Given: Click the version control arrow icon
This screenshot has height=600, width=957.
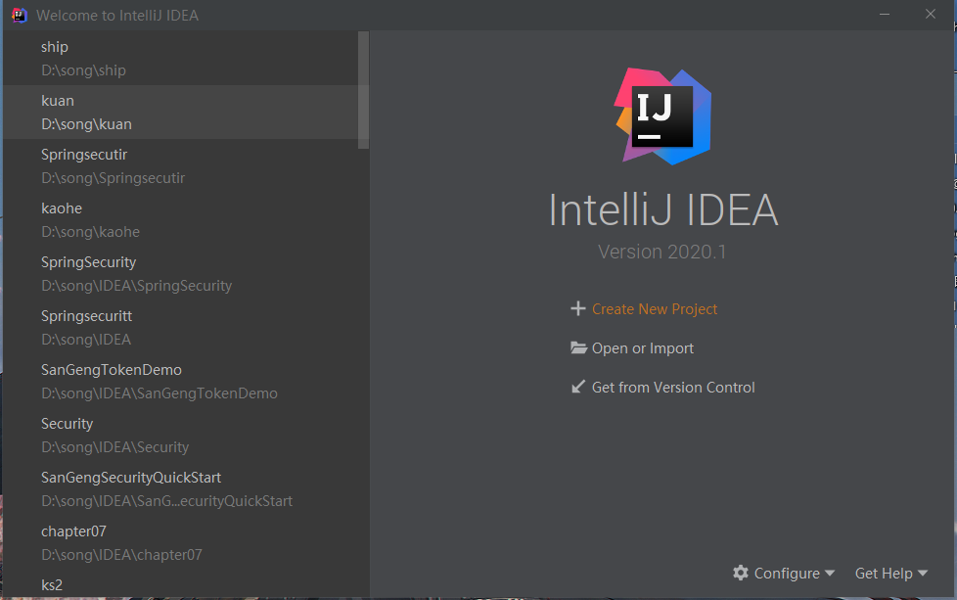Looking at the screenshot, I should [578, 388].
